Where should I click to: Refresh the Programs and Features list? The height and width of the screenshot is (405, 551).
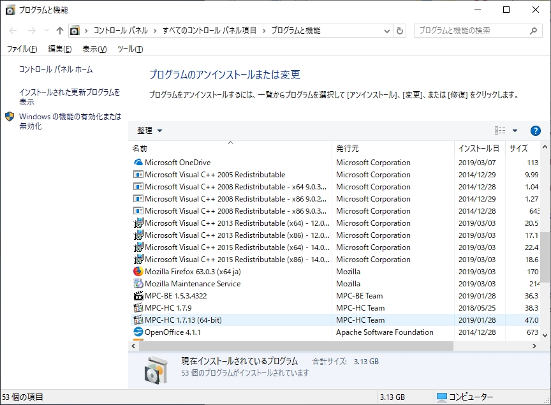point(400,31)
